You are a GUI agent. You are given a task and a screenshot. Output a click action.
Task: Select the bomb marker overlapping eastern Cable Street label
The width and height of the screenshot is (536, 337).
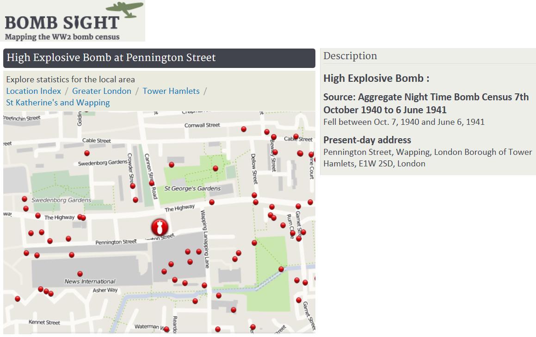pos(296,136)
